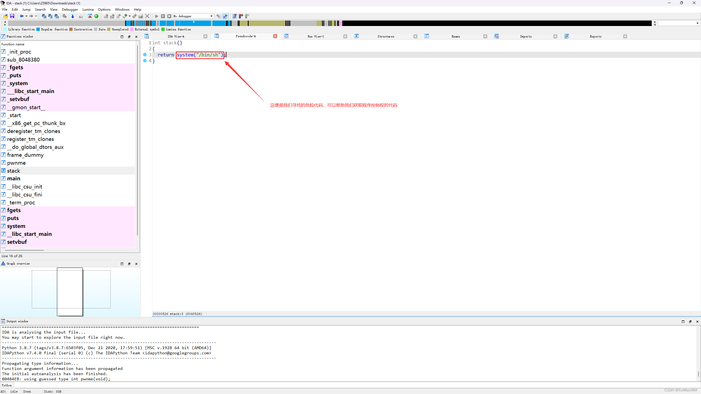Click the green circle run icon
701x394 pixels.
(x=96, y=16)
